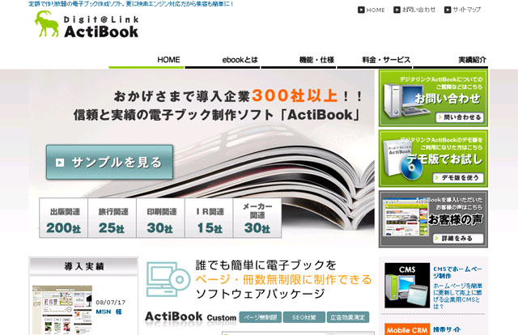Open the お問い合わせ link in the top bar
This screenshot has width=518, height=335.
(x=418, y=10)
